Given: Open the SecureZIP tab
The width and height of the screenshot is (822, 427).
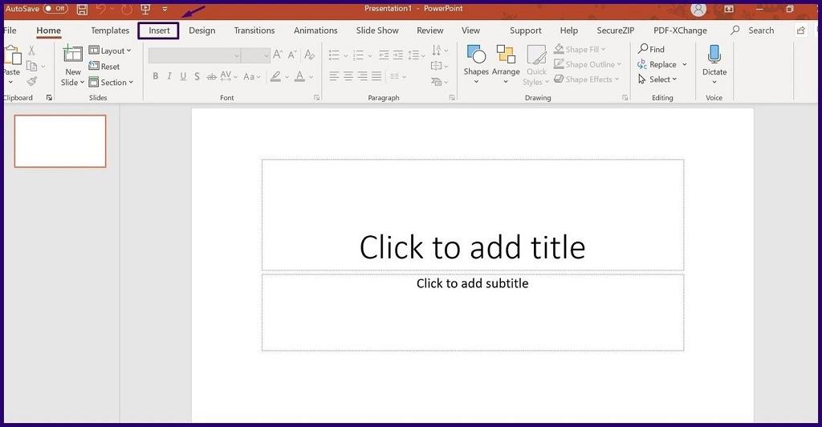Looking at the screenshot, I should click(616, 31).
